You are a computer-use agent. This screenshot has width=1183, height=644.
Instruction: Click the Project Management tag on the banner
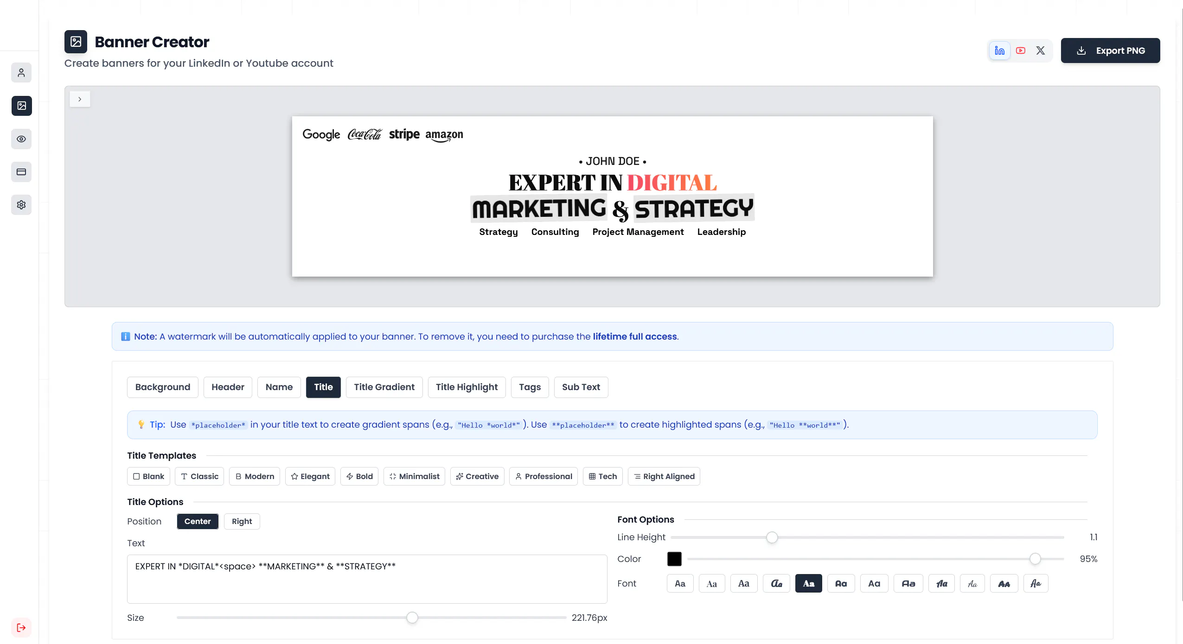[638, 232]
